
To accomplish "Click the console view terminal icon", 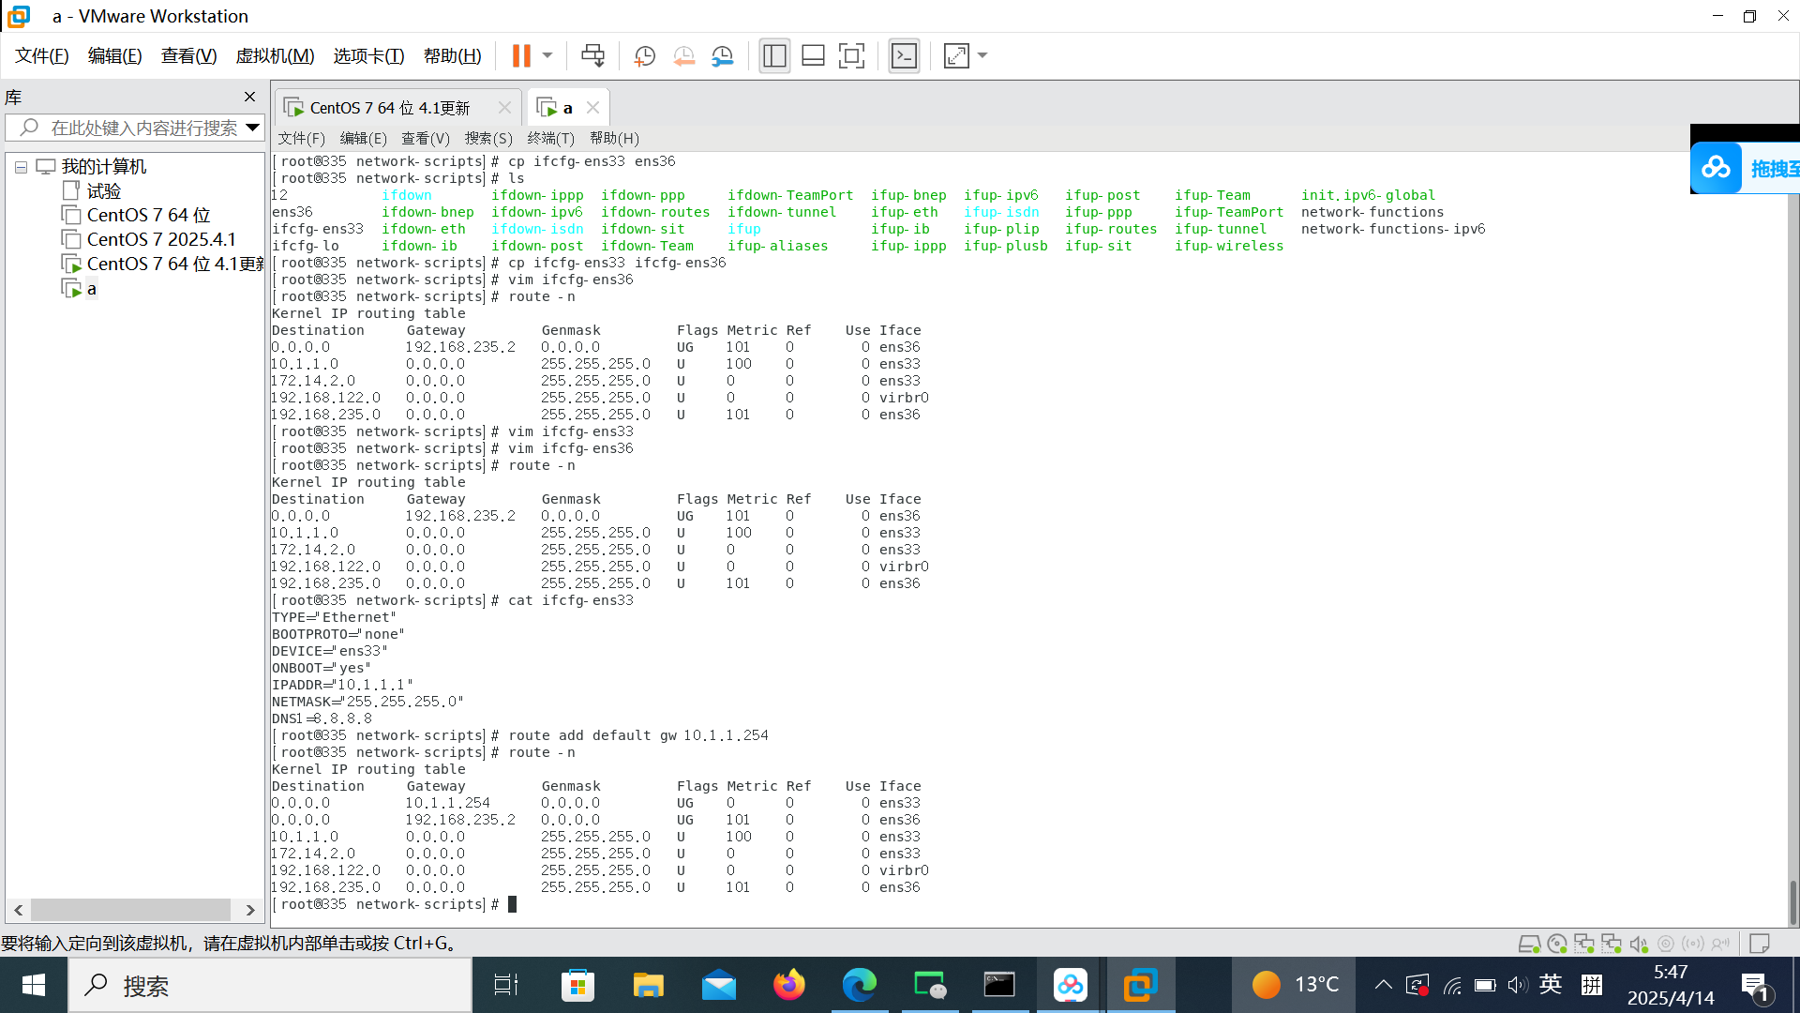I will tap(904, 55).
